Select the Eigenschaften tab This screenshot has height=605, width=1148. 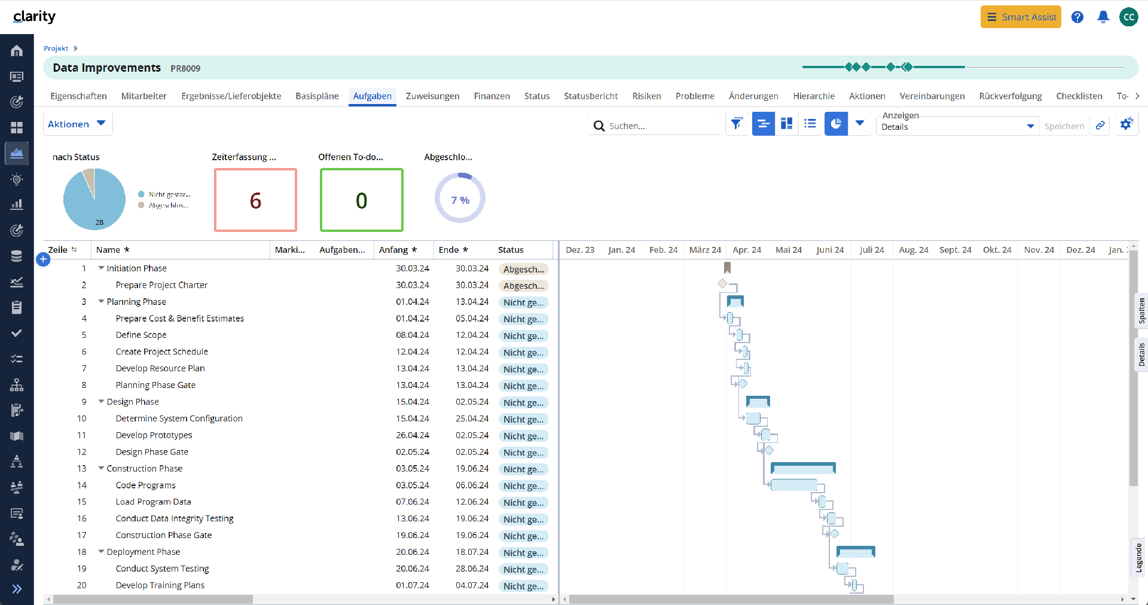78,96
